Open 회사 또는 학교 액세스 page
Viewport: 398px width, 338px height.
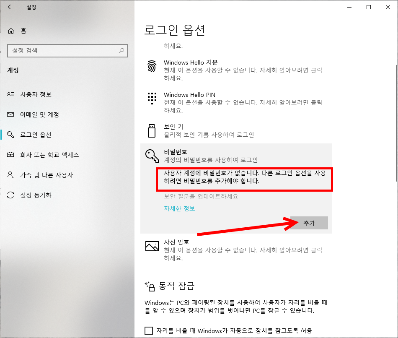coord(49,155)
